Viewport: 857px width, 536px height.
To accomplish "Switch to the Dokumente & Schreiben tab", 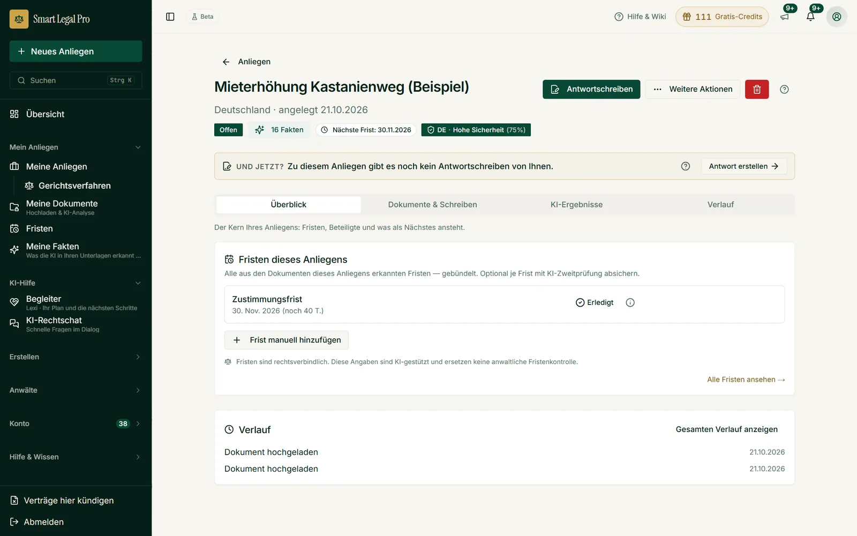I will (432, 205).
